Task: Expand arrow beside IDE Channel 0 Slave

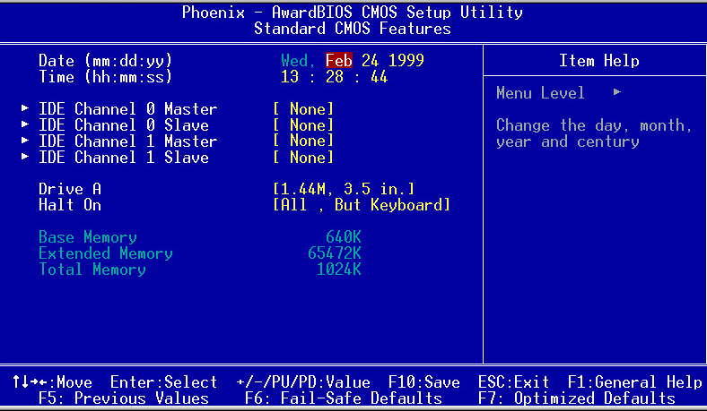Action: (25, 125)
